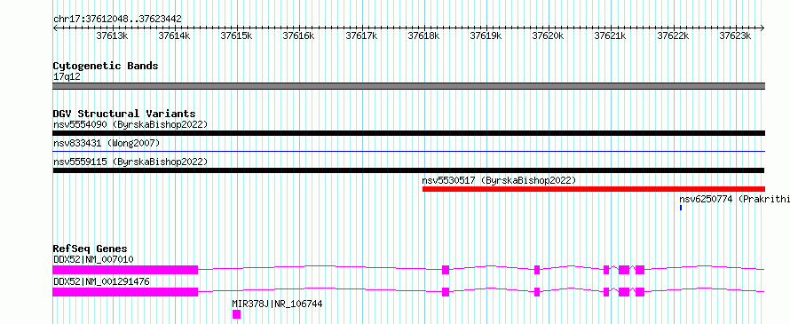The width and height of the screenshot is (790, 324).
Task: Select the gray 17q12 cytogenetic band bar
Action: (x=408, y=86)
